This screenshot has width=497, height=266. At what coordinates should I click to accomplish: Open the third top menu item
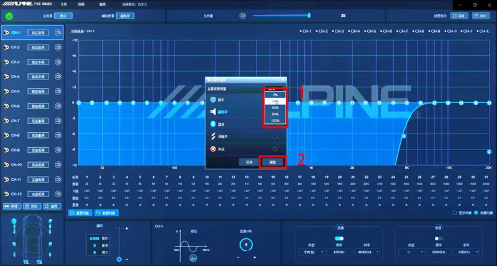[x=103, y=4]
